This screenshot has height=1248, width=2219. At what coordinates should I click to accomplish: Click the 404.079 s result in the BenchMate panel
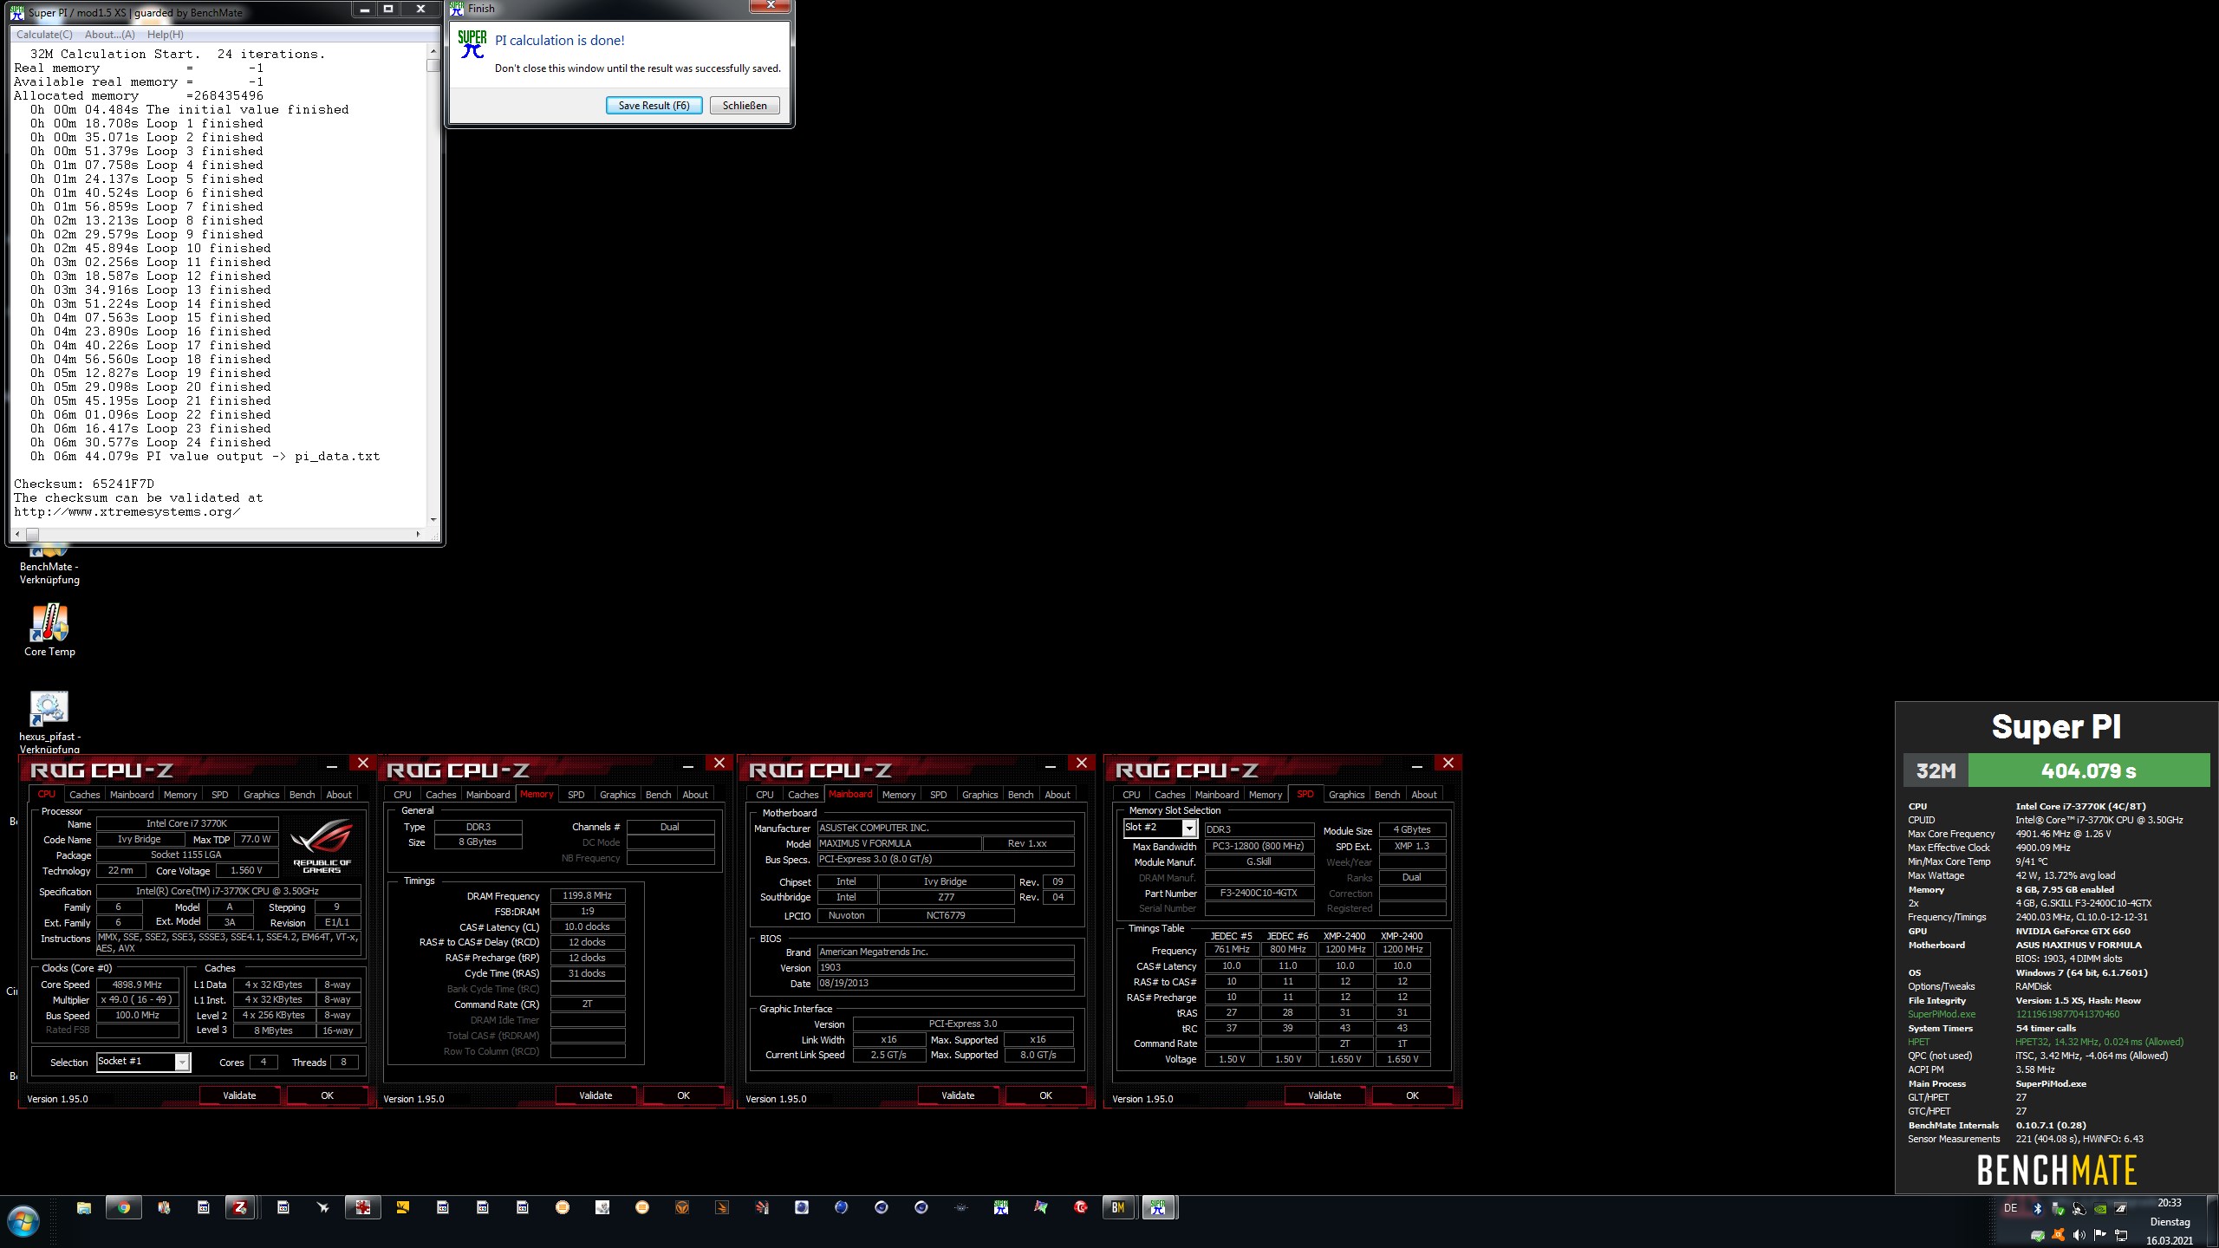coord(2088,770)
